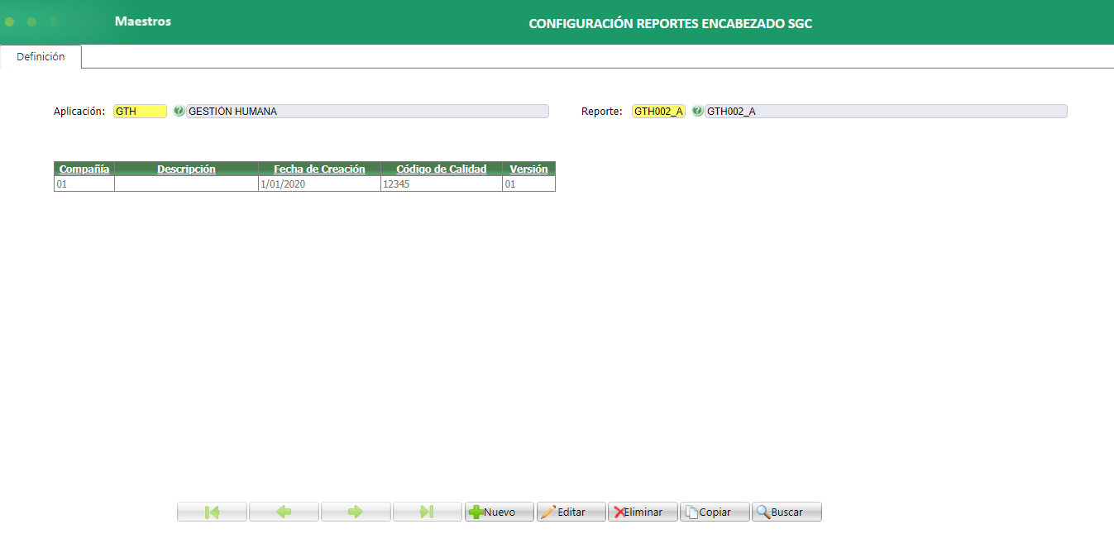Click the Nuevo button
Image resolution: width=1114 pixels, height=553 pixels.
(x=500, y=512)
